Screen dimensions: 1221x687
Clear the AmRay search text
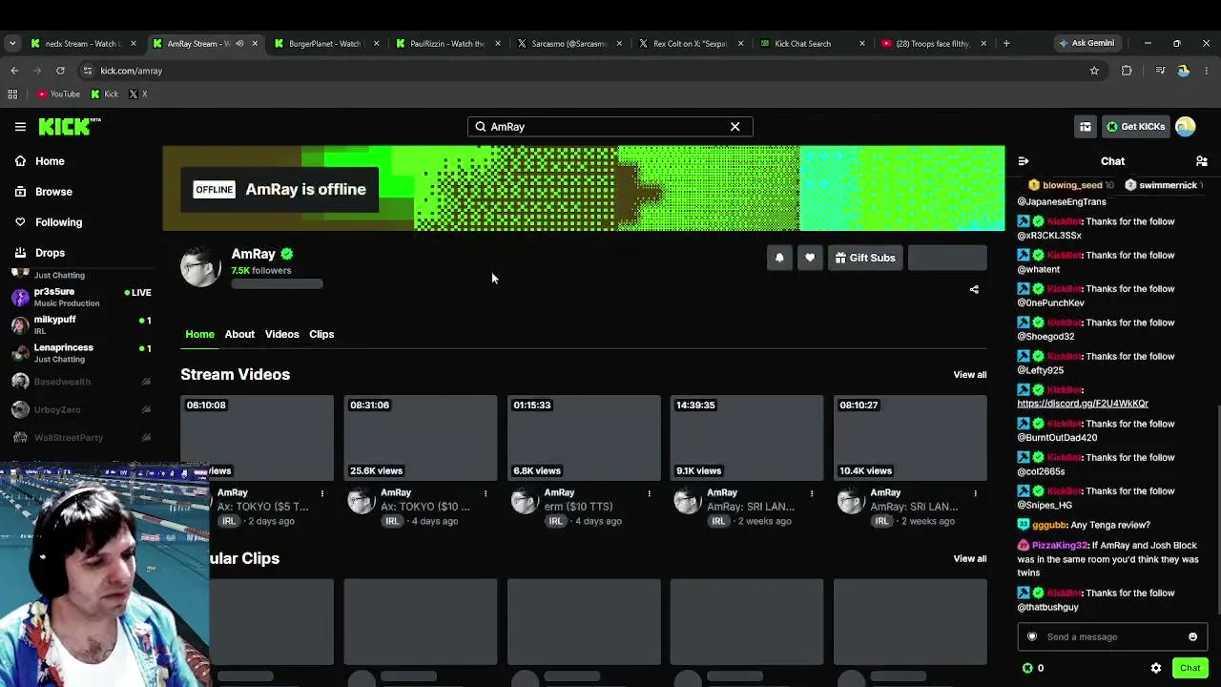coord(735,126)
